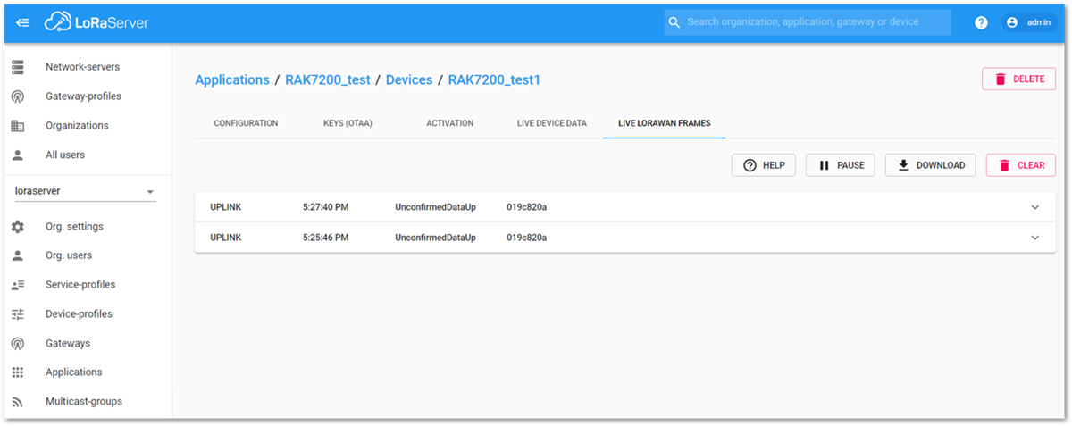
Task: Click the search magnifier icon
Action: (x=674, y=22)
